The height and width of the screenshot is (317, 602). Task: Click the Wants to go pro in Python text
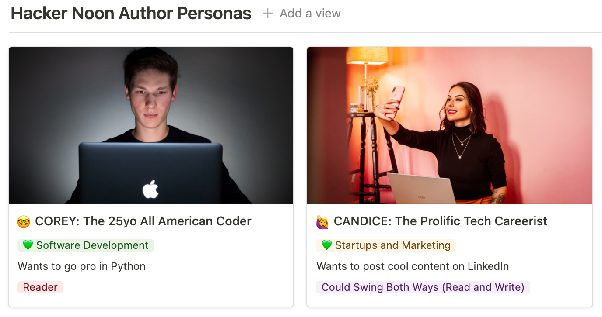pos(82,266)
